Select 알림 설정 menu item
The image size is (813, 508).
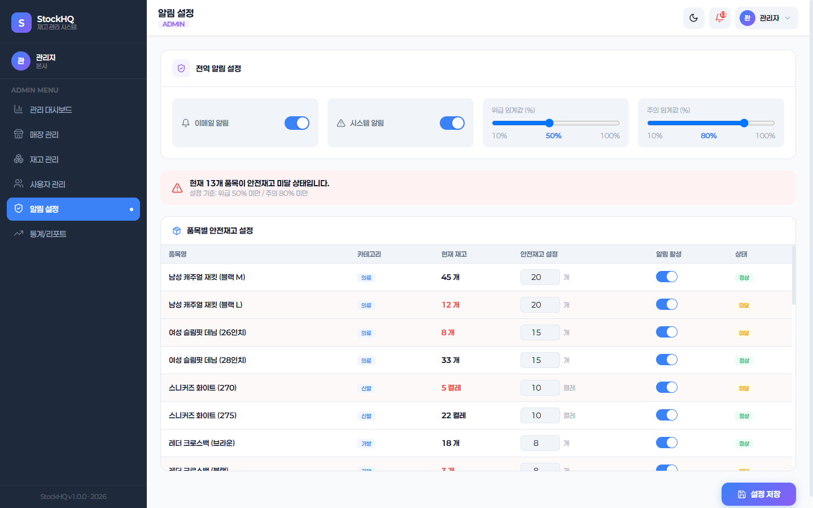pos(73,209)
